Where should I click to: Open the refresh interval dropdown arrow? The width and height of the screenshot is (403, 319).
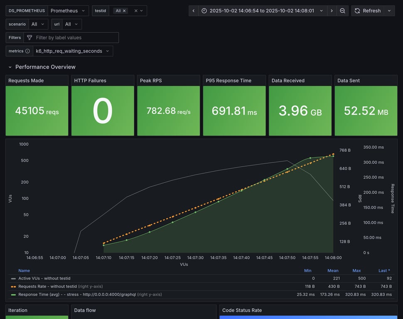click(x=389, y=11)
